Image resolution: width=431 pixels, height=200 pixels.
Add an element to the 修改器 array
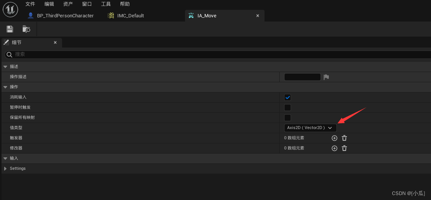(334, 148)
